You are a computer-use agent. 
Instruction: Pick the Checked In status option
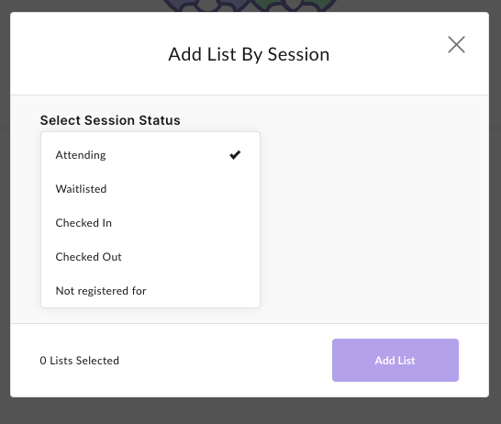(150, 223)
